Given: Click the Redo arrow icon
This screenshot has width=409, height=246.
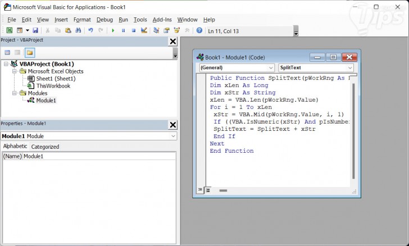Looking at the screenshot, I should click(x=101, y=30).
